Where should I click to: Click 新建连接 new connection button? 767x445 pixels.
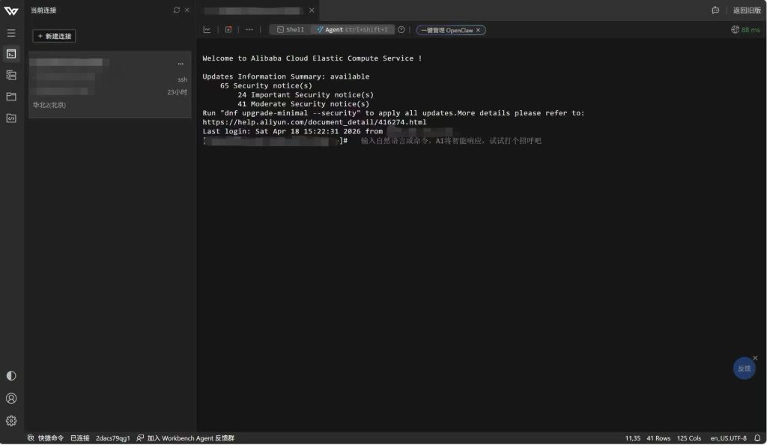point(54,36)
